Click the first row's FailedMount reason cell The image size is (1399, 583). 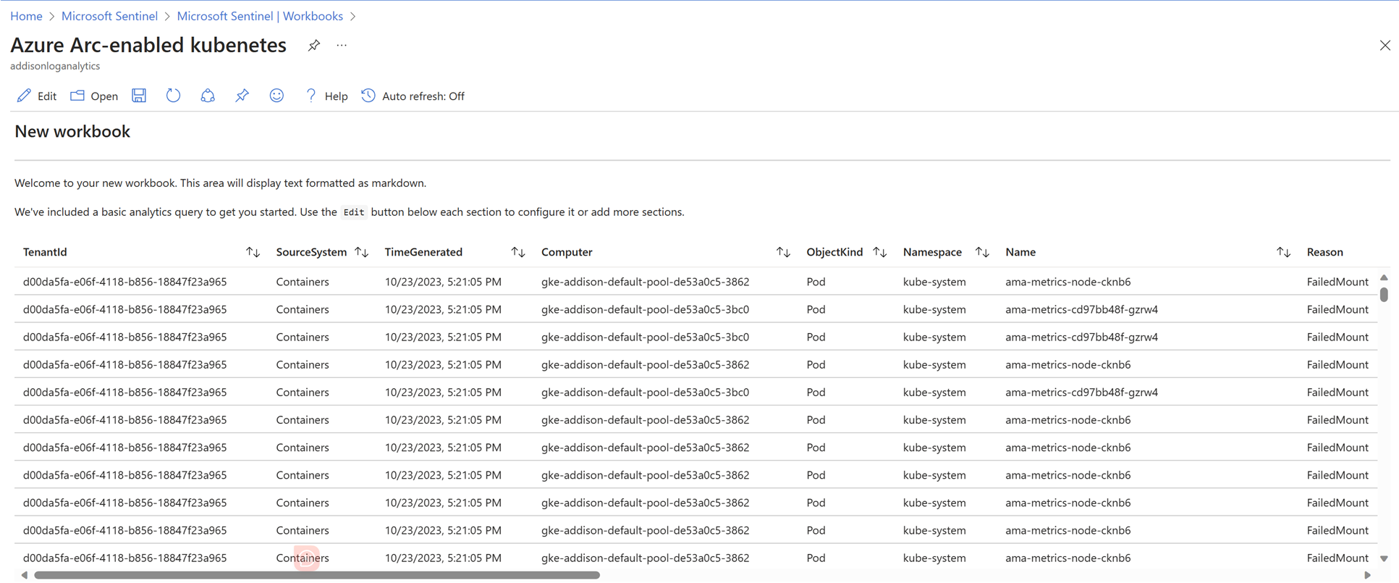pyautogui.click(x=1337, y=282)
